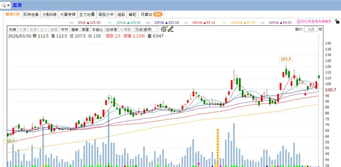
Task: Toggle 撐壓 support resistance overlay
Action: tap(85, 29)
